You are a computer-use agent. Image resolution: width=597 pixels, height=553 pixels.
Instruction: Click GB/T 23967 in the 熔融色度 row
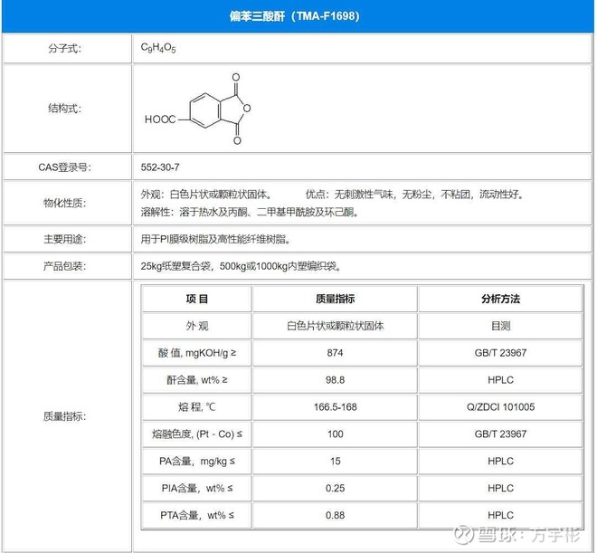500,434
